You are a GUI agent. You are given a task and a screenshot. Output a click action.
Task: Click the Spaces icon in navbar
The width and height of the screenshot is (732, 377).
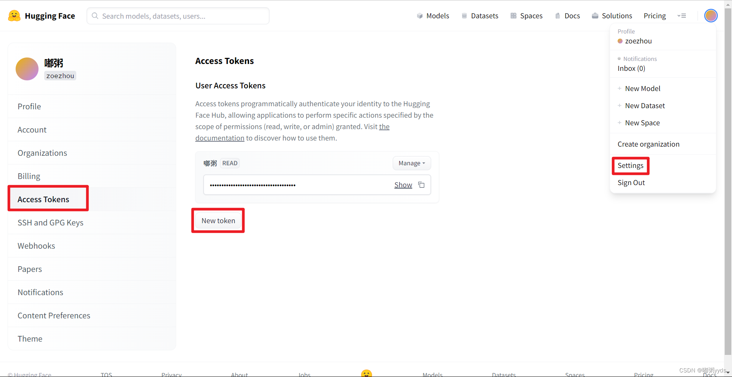pos(514,16)
